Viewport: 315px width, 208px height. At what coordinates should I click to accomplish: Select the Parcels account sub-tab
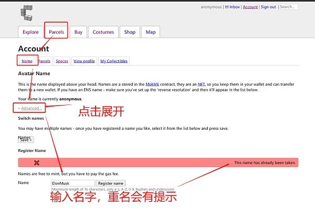pos(44,61)
